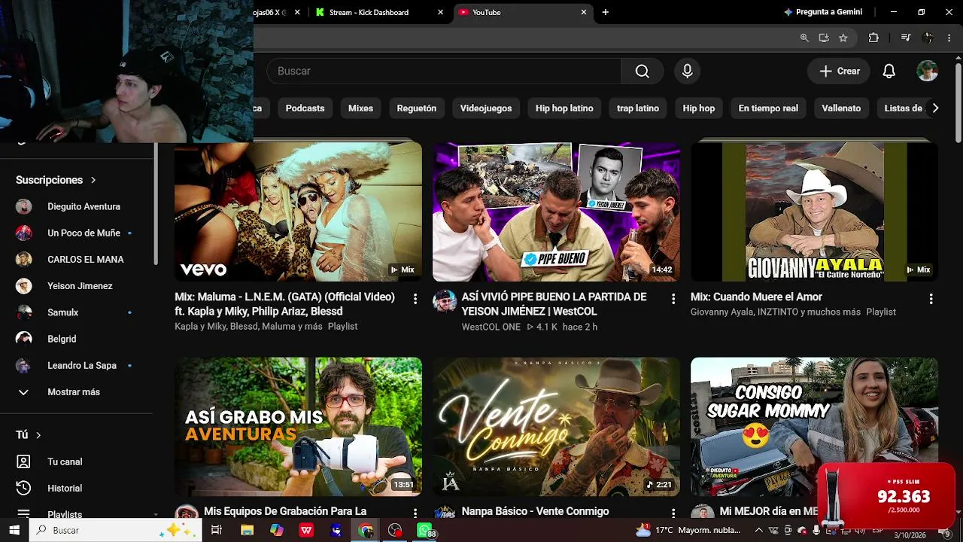This screenshot has height=542, width=963.
Task: Open YouTube notifications bell
Action: coord(889,71)
